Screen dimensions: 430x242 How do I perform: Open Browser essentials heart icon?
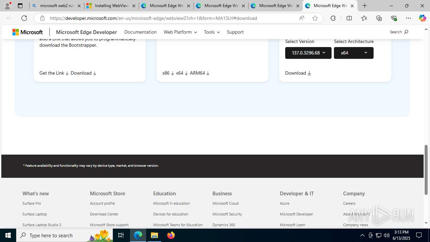point(394,18)
